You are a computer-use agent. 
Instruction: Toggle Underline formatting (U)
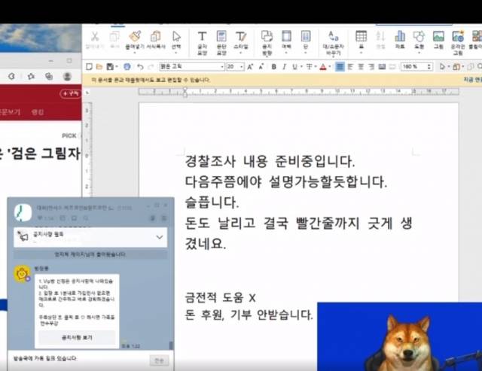(294, 67)
